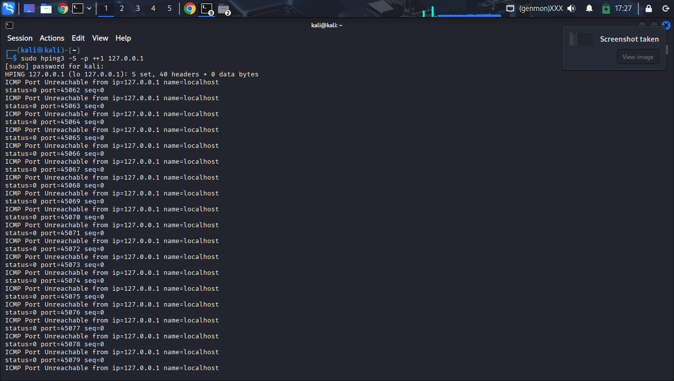Open the Actions menu

pyautogui.click(x=52, y=38)
